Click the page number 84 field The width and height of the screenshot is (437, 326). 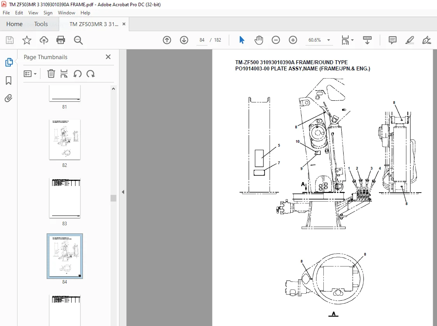click(202, 40)
